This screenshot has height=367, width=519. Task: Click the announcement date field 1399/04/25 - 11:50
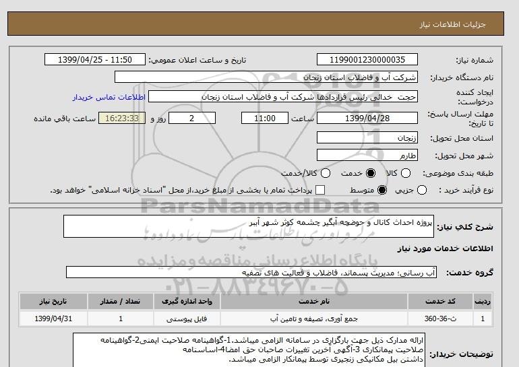click(95, 59)
